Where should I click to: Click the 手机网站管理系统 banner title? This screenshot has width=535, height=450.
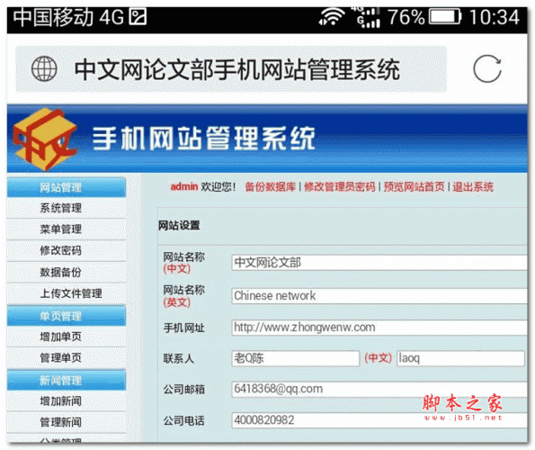click(204, 139)
